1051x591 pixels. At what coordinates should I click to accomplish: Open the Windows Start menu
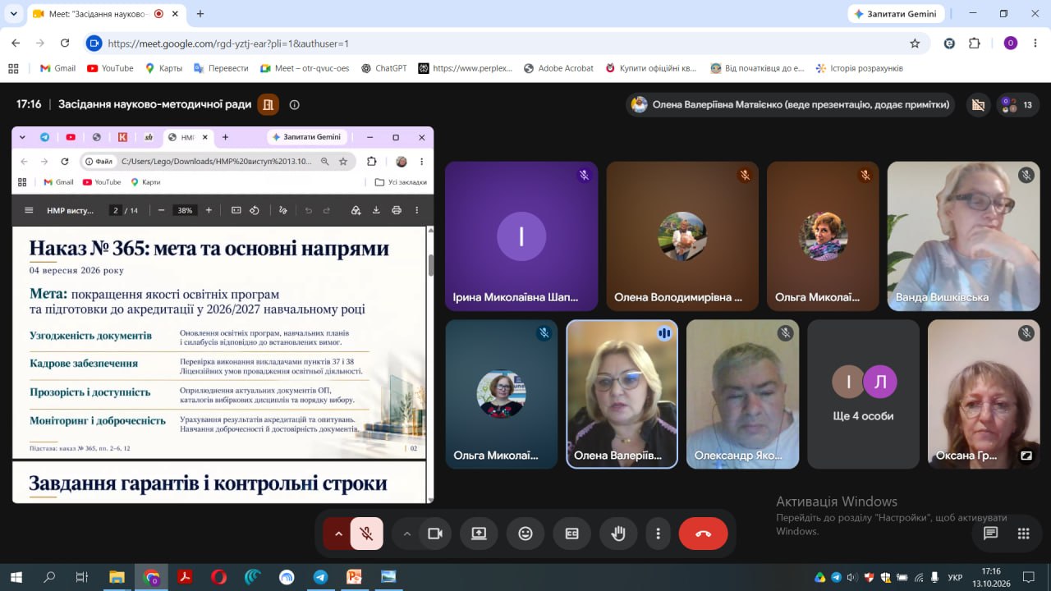(x=16, y=577)
